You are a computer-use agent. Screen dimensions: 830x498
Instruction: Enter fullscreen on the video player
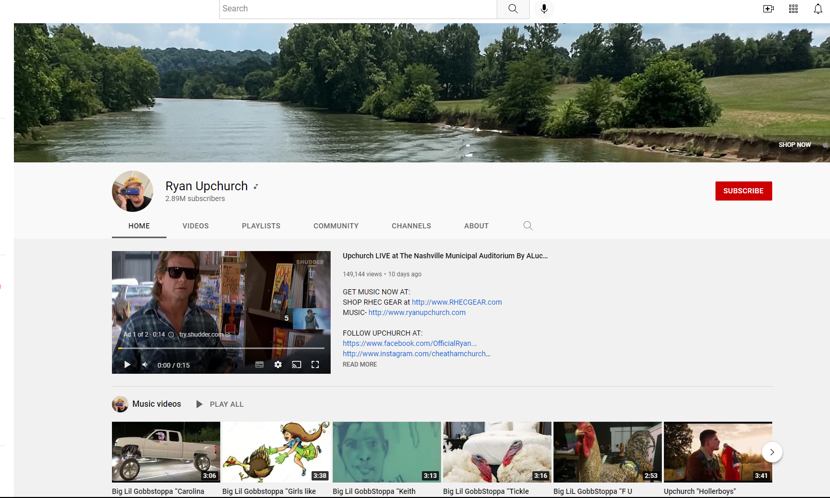[x=315, y=365]
